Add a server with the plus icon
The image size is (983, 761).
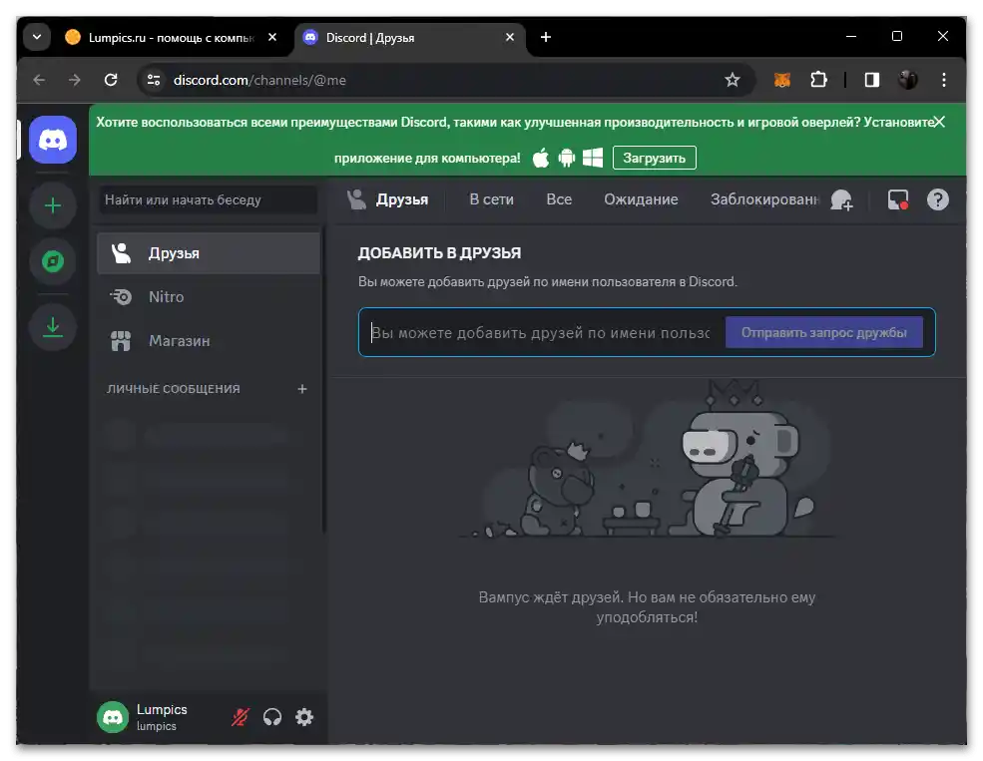(53, 205)
